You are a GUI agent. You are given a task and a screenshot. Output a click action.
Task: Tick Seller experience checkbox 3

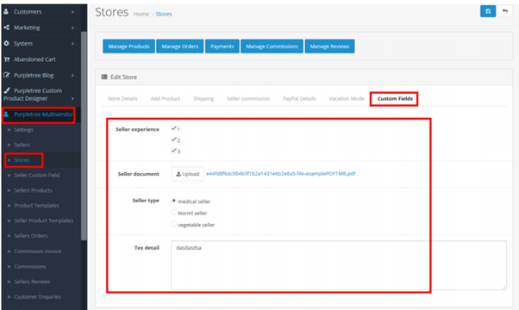click(x=174, y=151)
